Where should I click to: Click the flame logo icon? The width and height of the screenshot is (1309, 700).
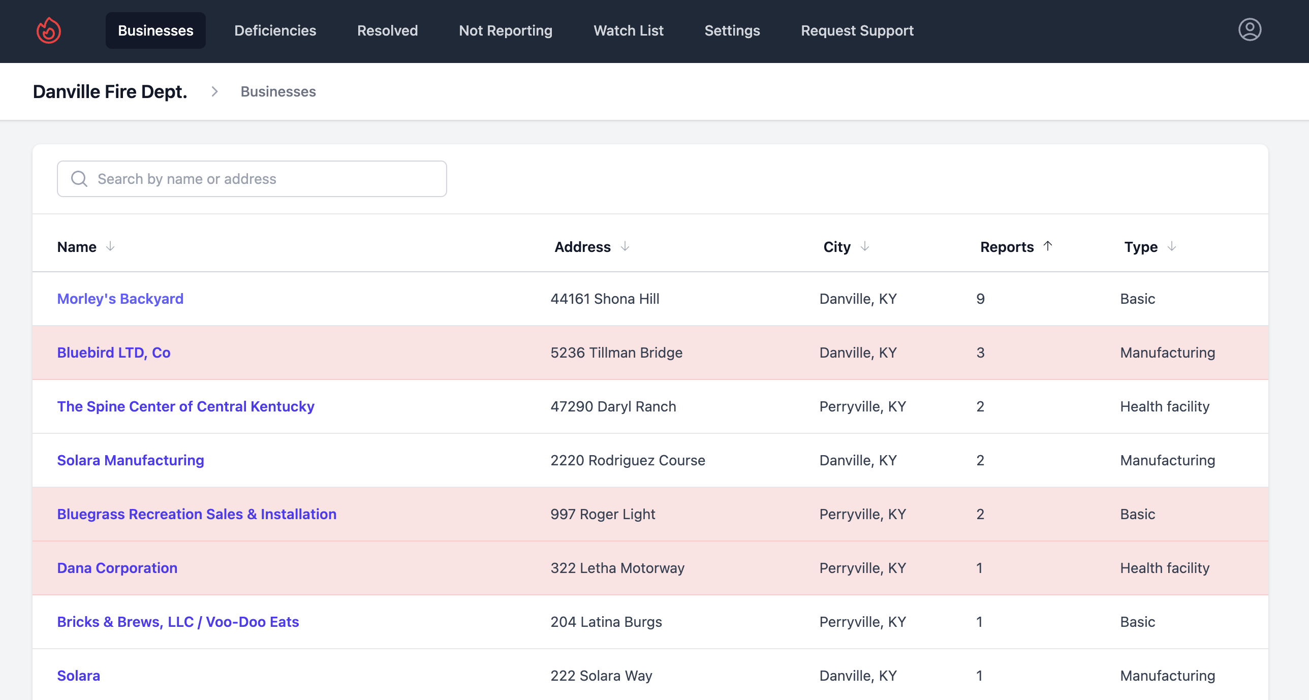coord(48,30)
